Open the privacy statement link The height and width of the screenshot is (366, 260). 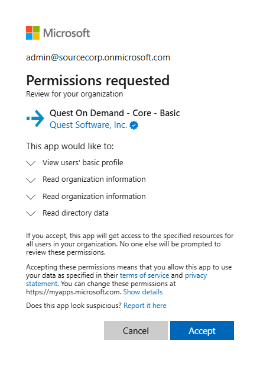click(196, 275)
